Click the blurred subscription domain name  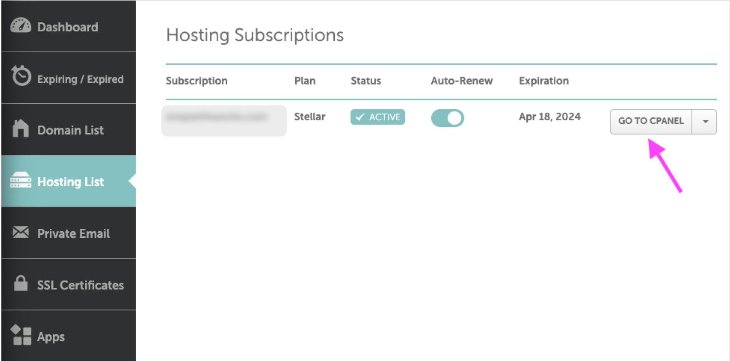pyautogui.click(x=217, y=117)
